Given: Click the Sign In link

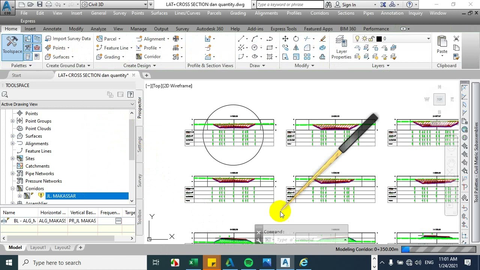Looking at the screenshot, I should (349, 4).
